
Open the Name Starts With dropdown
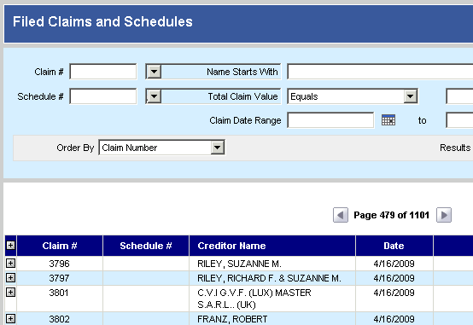tap(155, 72)
